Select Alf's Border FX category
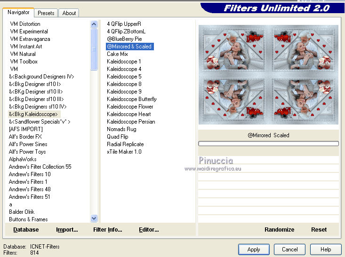 tap(25, 137)
